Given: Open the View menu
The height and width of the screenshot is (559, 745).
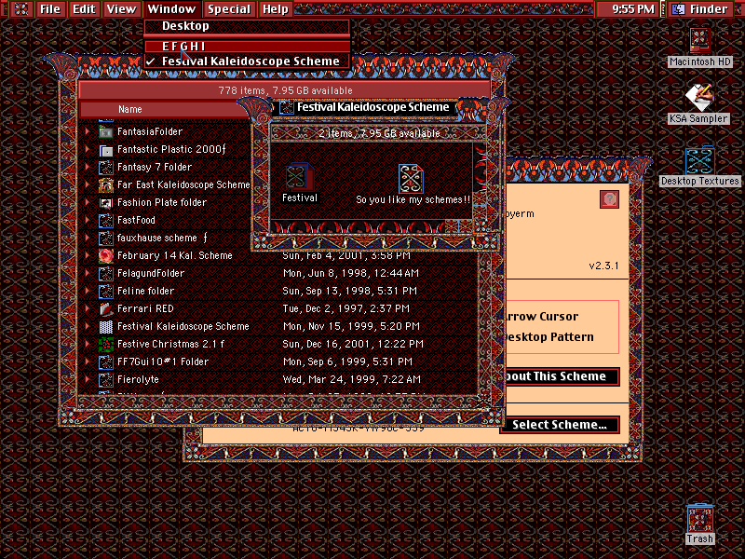Looking at the screenshot, I should (121, 9).
